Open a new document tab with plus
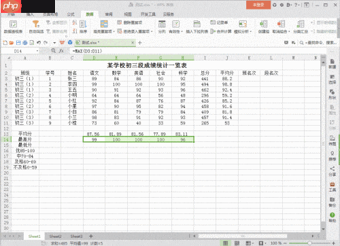The height and width of the screenshot is (246, 340). tap(140, 43)
